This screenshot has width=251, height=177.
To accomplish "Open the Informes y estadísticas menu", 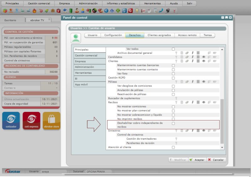I will pos(121,3).
